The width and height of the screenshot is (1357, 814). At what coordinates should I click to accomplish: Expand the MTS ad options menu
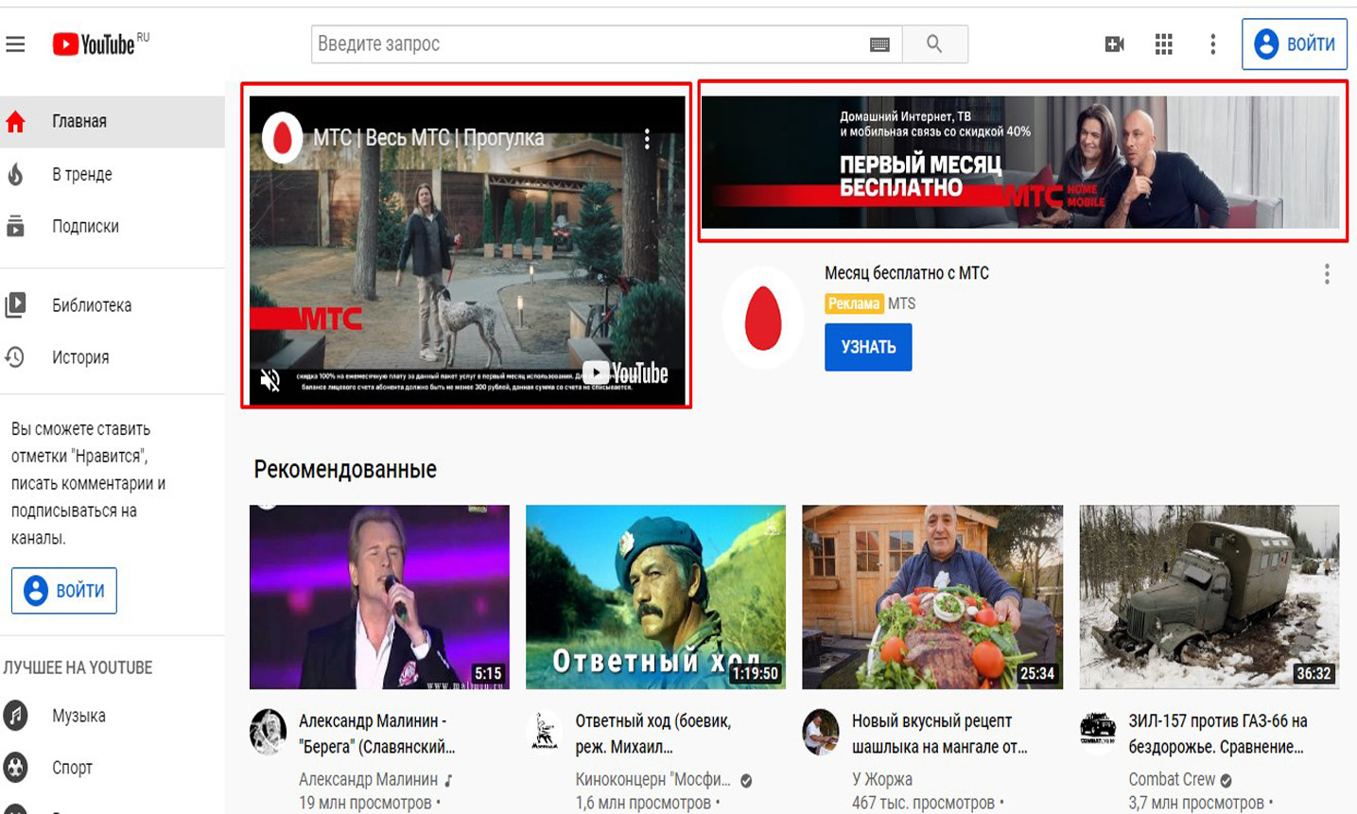1327,274
